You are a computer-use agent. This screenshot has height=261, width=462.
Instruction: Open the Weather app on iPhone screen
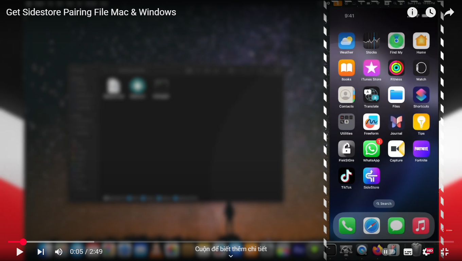click(346, 41)
